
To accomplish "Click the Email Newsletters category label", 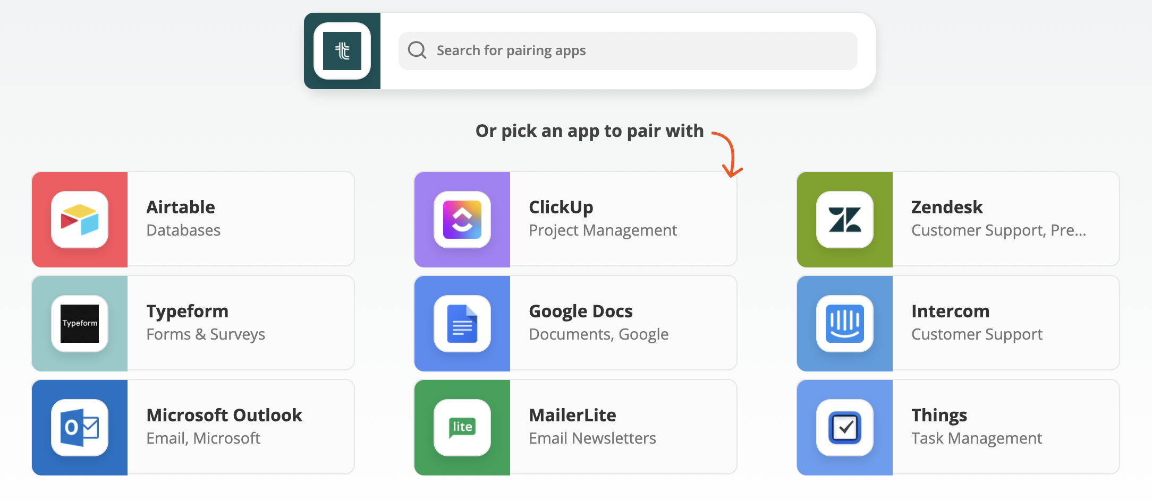I will (592, 438).
